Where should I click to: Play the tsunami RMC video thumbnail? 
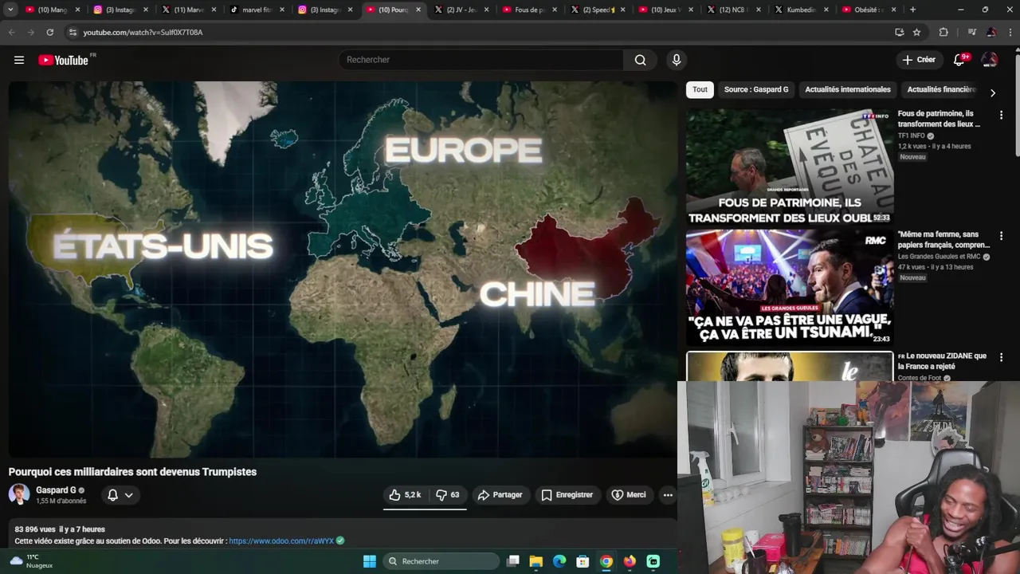[790, 288]
